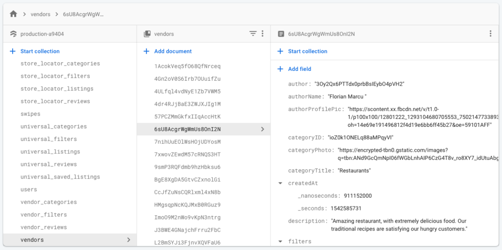
Task: Open the users collection
Action: pos(29,189)
